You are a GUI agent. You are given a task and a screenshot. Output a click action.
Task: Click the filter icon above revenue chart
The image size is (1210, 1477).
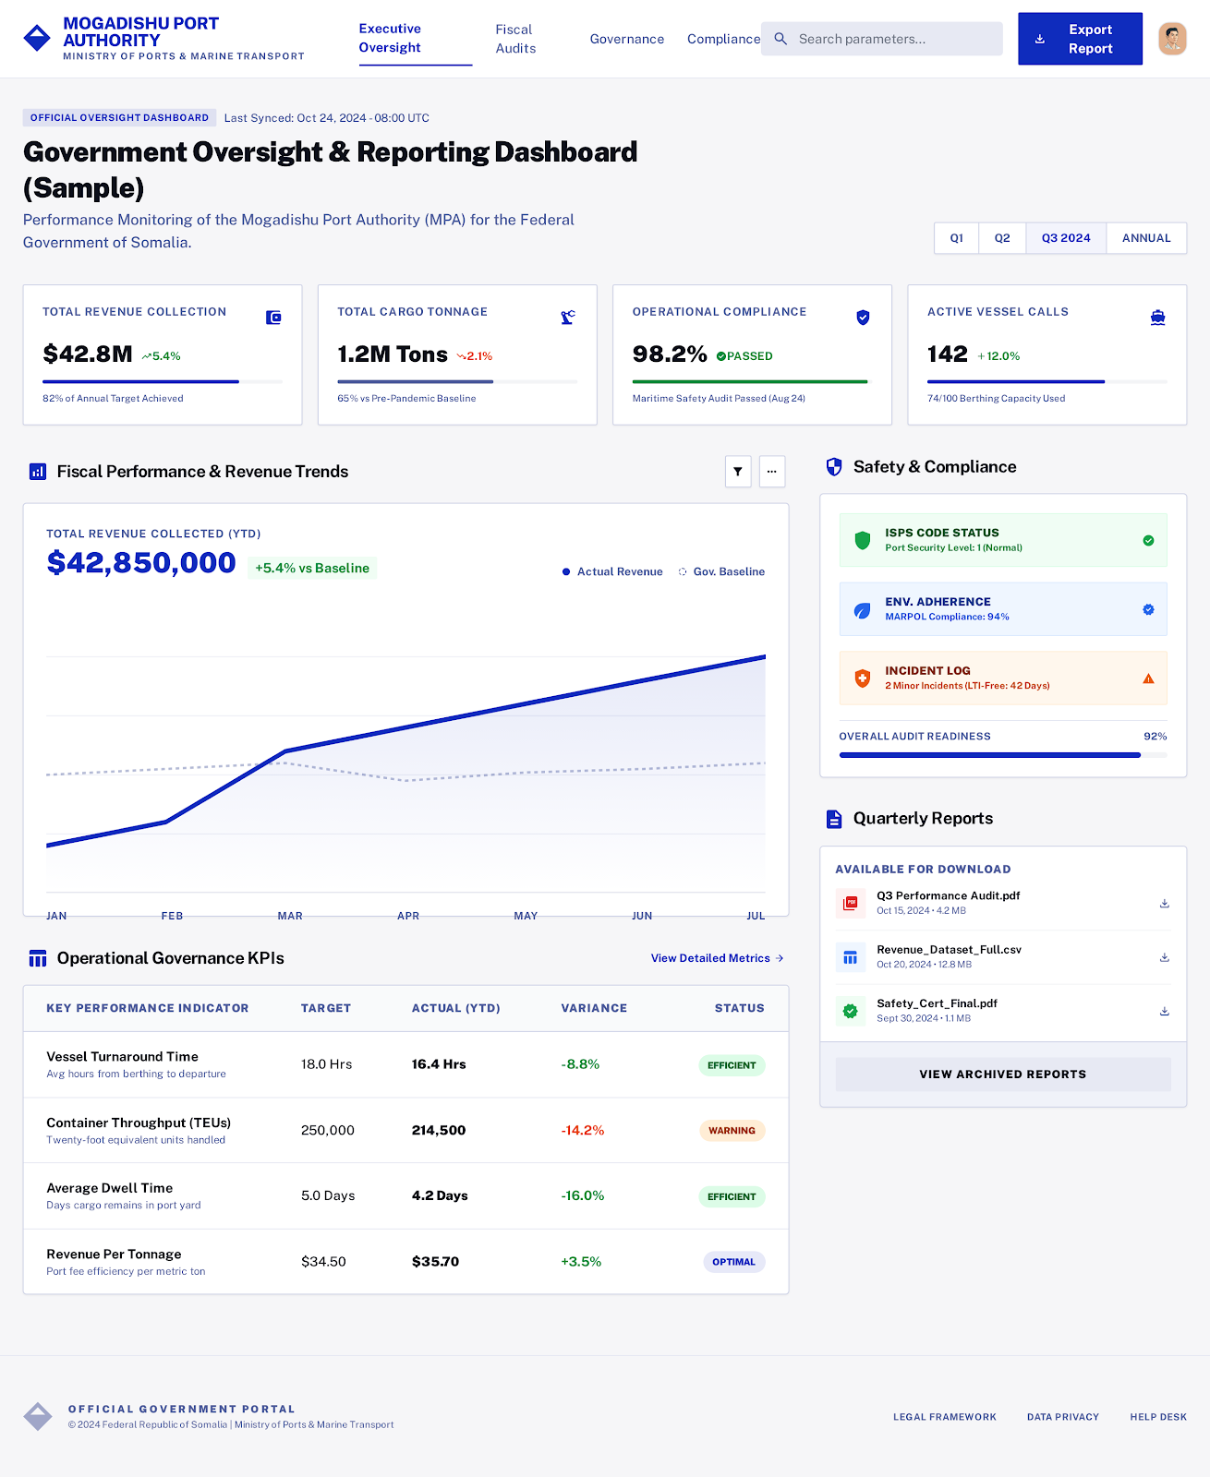coord(737,472)
